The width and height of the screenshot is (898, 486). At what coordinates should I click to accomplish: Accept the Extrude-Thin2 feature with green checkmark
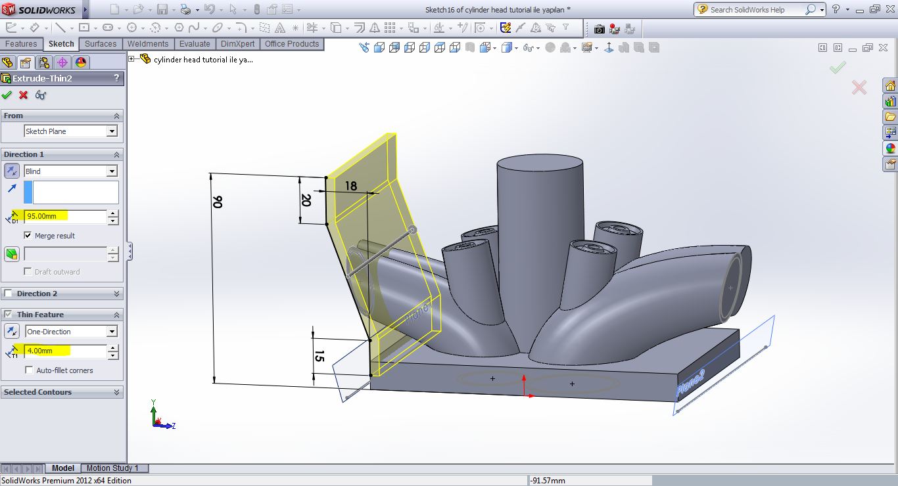coord(7,95)
